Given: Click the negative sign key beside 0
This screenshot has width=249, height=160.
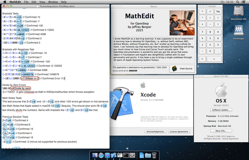Looking at the screenshot, I should 203,51.
